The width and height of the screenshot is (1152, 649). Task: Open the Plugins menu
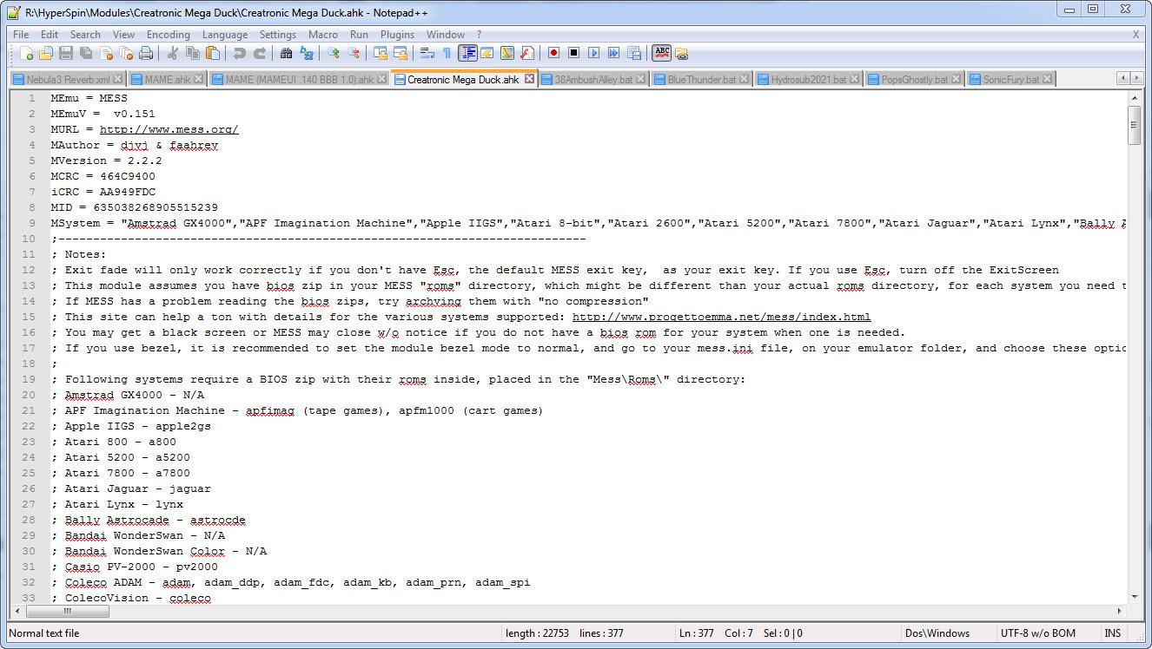tap(398, 35)
